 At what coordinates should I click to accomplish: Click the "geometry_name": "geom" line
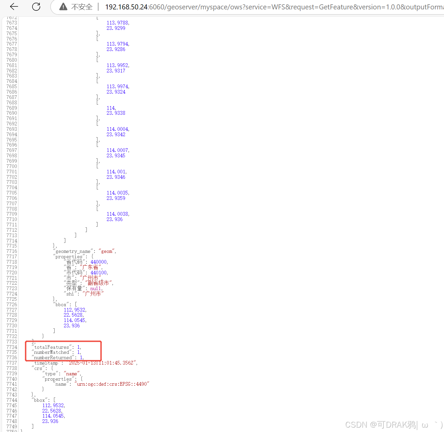(x=84, y=251)
